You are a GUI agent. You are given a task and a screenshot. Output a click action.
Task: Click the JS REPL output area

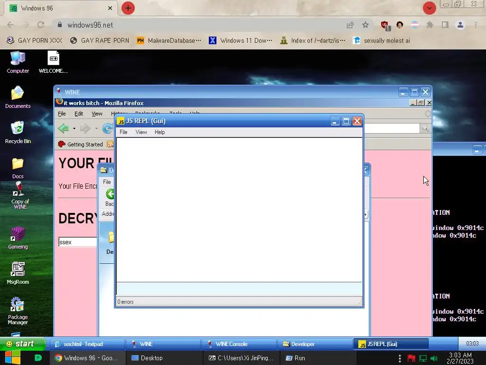click(239, 210)
